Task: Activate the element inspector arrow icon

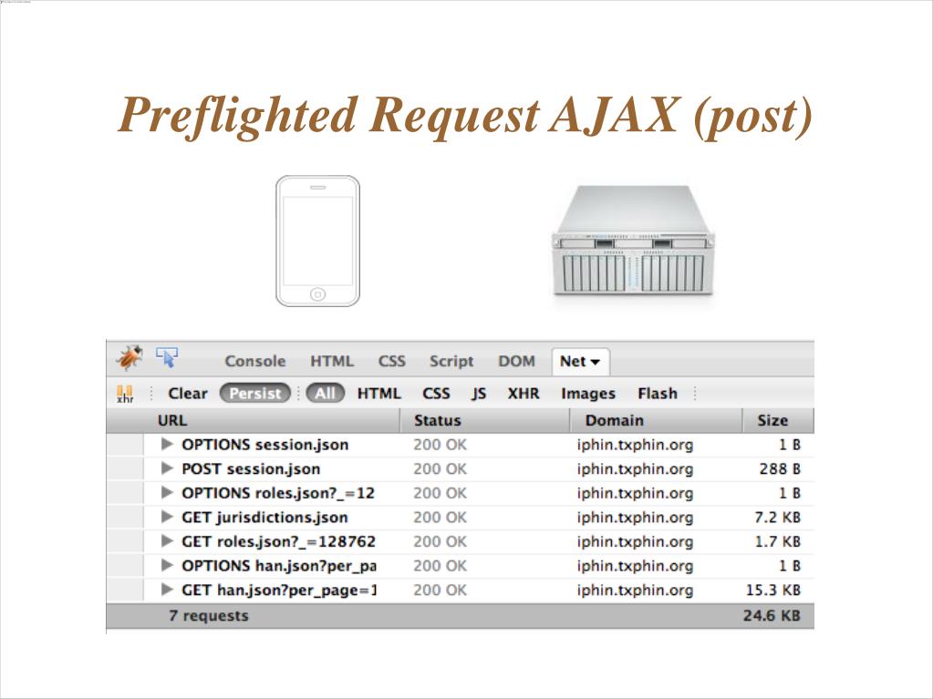Action: coord(167,357)
